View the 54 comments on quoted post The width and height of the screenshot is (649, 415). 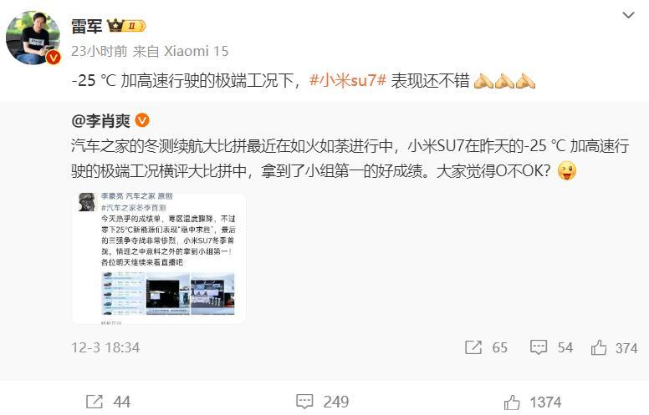(551, 347)
